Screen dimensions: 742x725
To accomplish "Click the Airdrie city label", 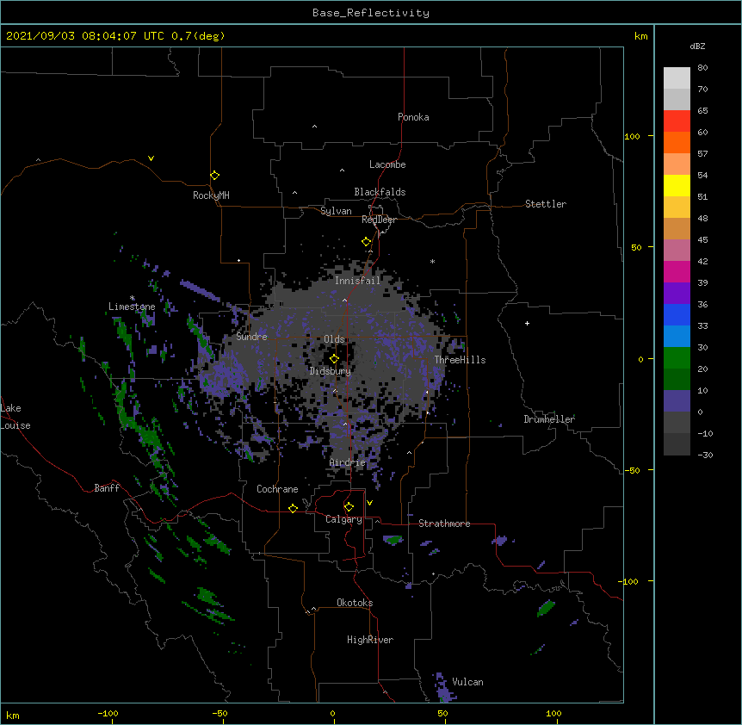I will pos(348,462).
